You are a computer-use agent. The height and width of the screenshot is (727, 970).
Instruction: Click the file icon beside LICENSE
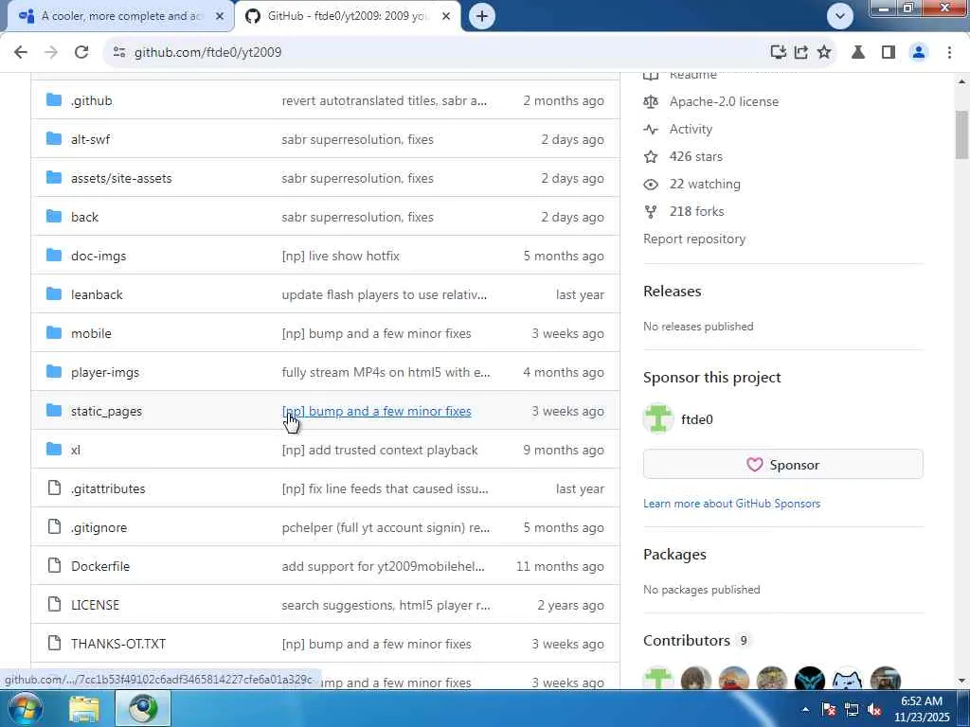(54, 605)
